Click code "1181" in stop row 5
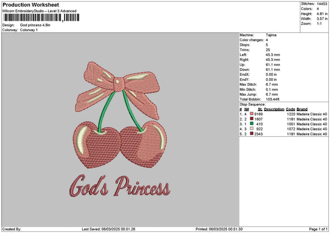The width and height of the screenshot is (330, 233). [x=291, y=134]
